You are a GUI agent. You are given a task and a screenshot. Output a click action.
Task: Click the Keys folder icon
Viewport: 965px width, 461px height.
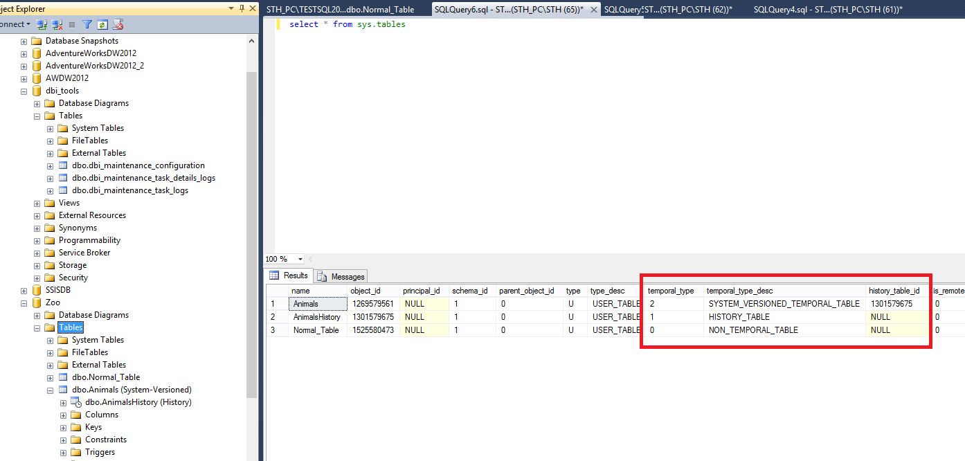pyautogui.click(x=76, y=427)
